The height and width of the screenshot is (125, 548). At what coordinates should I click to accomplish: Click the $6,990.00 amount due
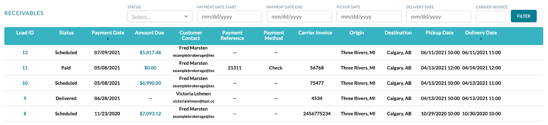(x=150, y=83)
